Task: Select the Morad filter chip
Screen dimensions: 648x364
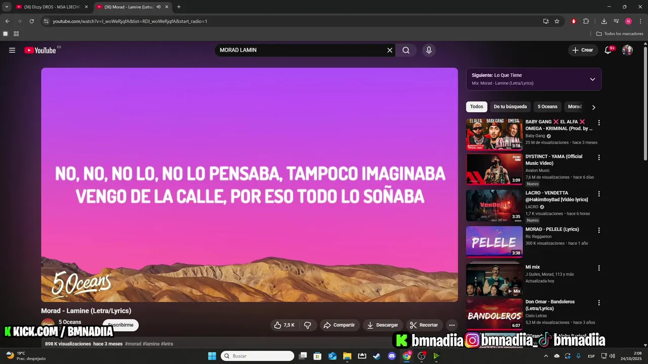Action: [575, 107]
